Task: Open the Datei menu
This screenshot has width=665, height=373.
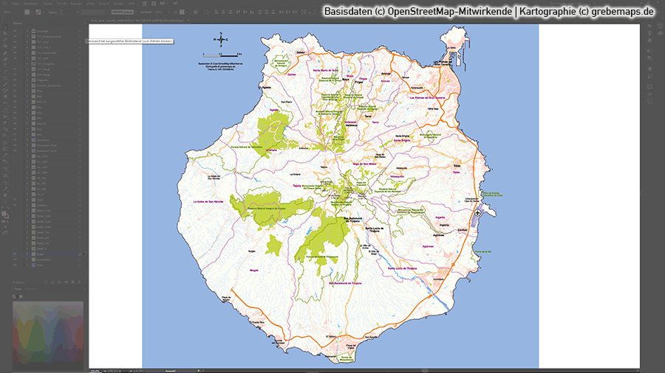Action: tap(13, 3)
